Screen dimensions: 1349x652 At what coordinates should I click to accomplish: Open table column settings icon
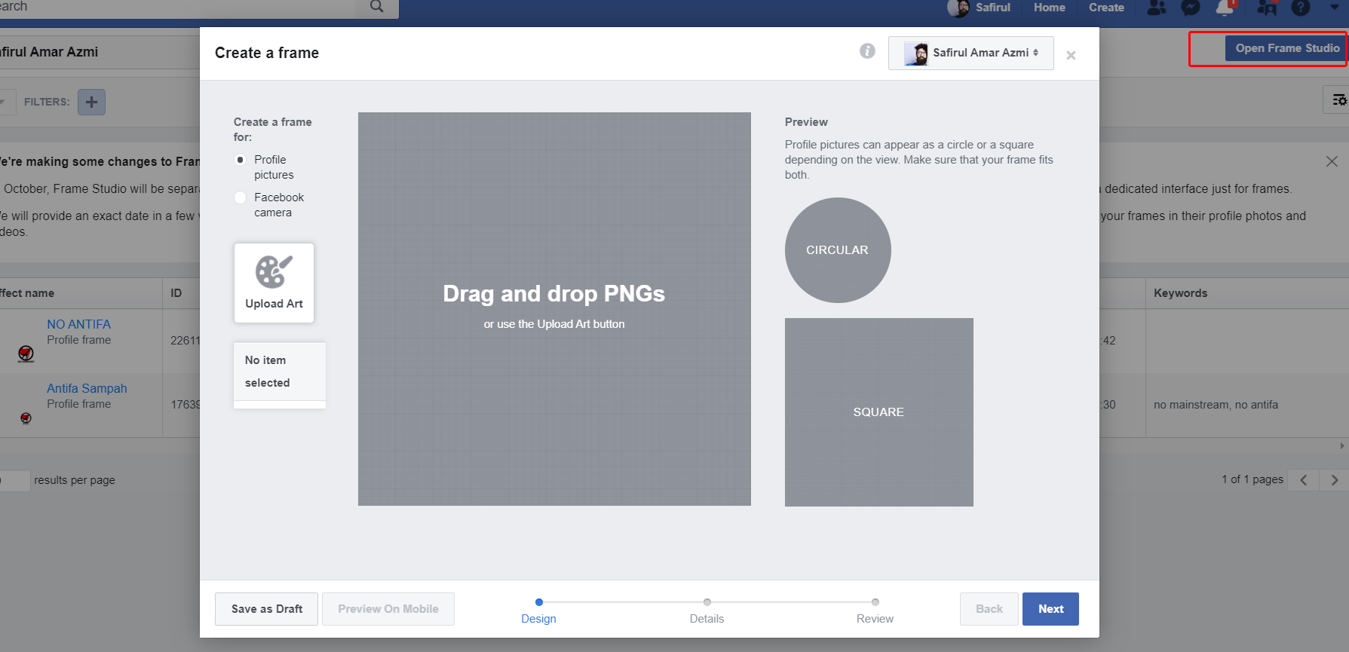point(1338,99)
